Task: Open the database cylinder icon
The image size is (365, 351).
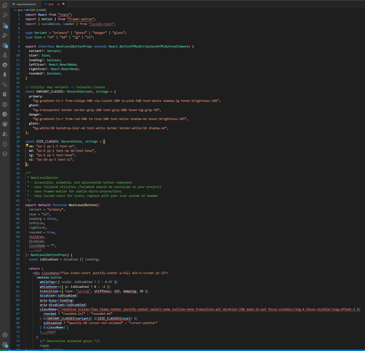Action: [x=5, y=144]
